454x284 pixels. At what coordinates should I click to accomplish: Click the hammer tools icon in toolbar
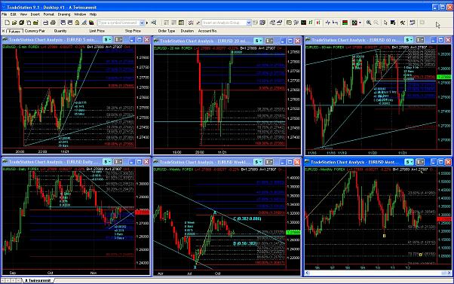pos(403,23)
